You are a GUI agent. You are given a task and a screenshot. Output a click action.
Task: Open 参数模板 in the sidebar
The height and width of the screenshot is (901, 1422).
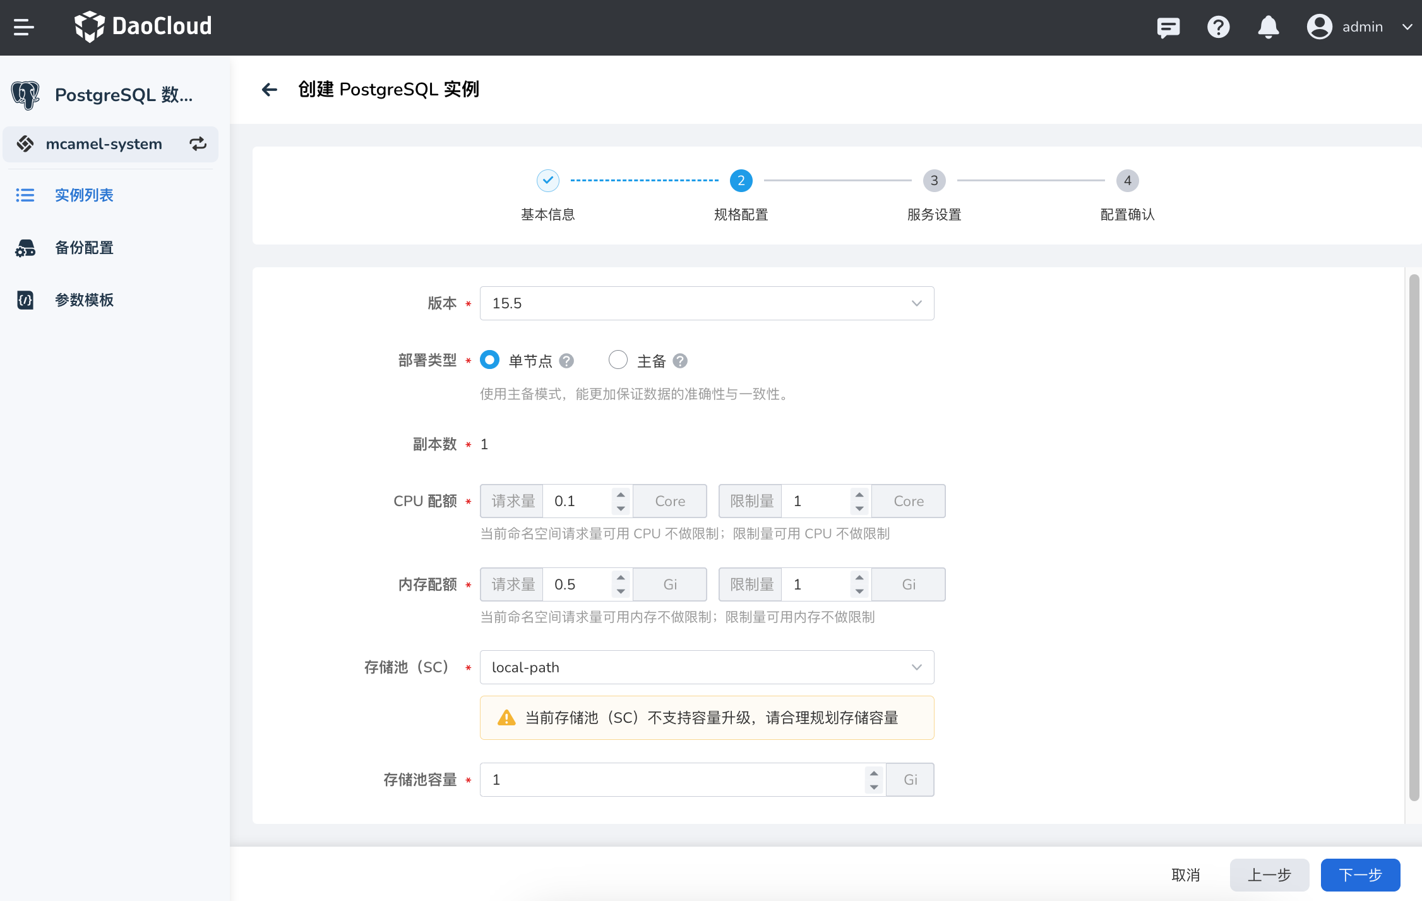pos(84,300)
